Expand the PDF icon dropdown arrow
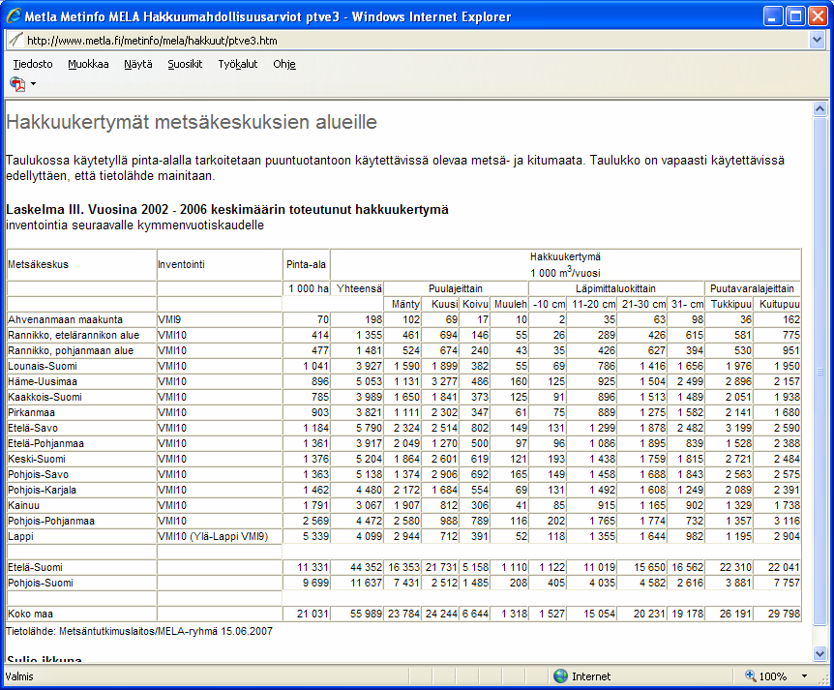The image size is (834, 690). pos(34,84)
